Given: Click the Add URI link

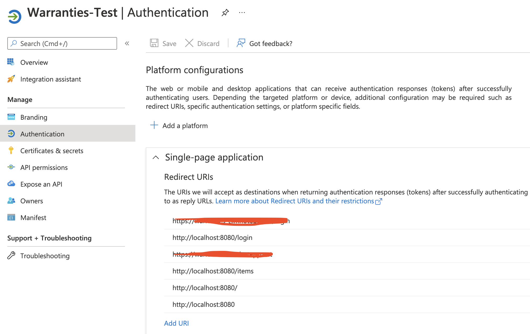Looking at the screenshot, I should (x=176, y=323).
